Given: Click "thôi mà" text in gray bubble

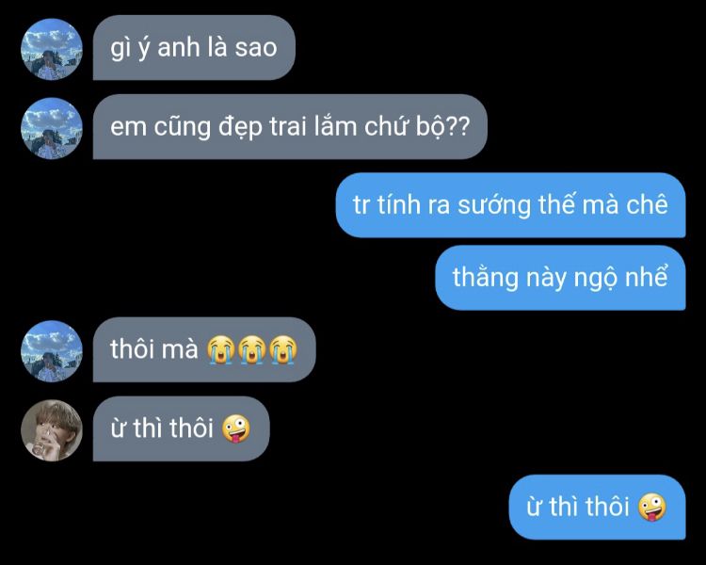Looking at the screenshot, I should (154, 349).
